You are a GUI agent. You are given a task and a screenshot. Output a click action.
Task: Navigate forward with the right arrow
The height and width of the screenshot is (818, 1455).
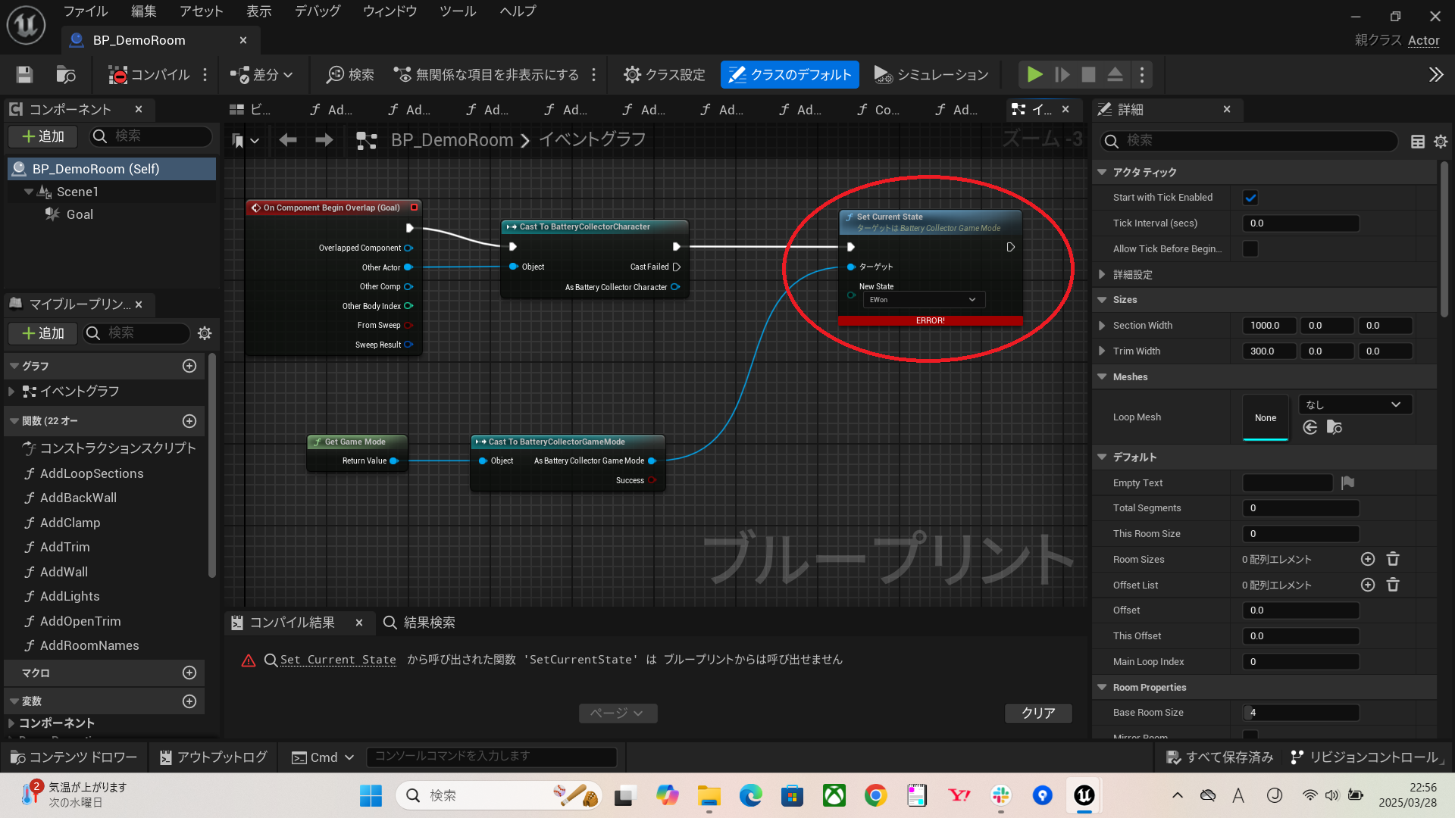(324, 140)
